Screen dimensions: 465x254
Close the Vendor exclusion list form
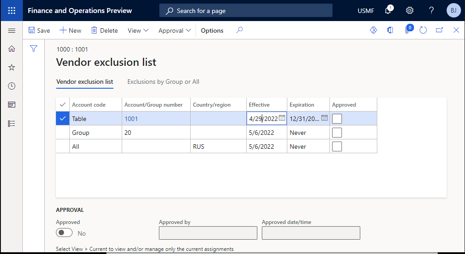[456, 30]
